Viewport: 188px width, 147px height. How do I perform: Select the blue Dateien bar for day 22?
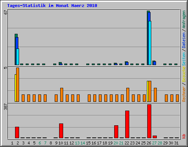click(127, 64)
